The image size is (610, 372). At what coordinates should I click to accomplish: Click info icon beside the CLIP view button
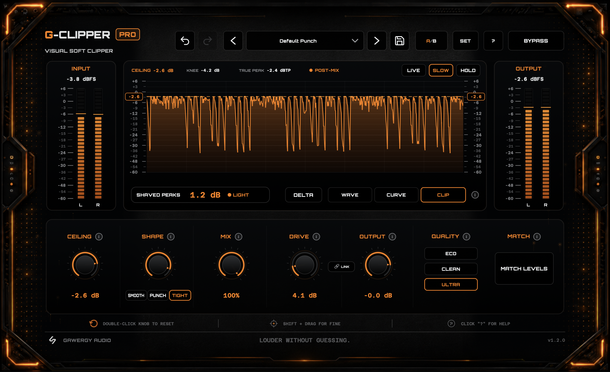(x=475, y=195)
